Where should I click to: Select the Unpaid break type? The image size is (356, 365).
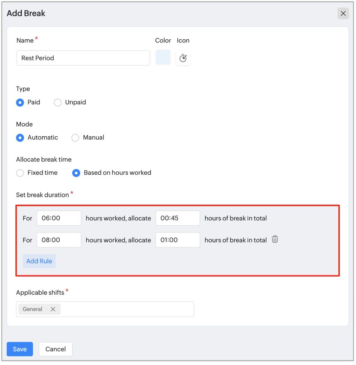pos(57,103)
